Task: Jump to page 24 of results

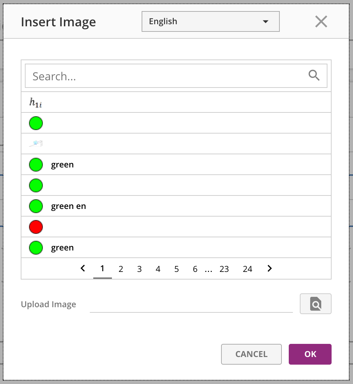Action: pyautogui.click(x=247, y=269)
